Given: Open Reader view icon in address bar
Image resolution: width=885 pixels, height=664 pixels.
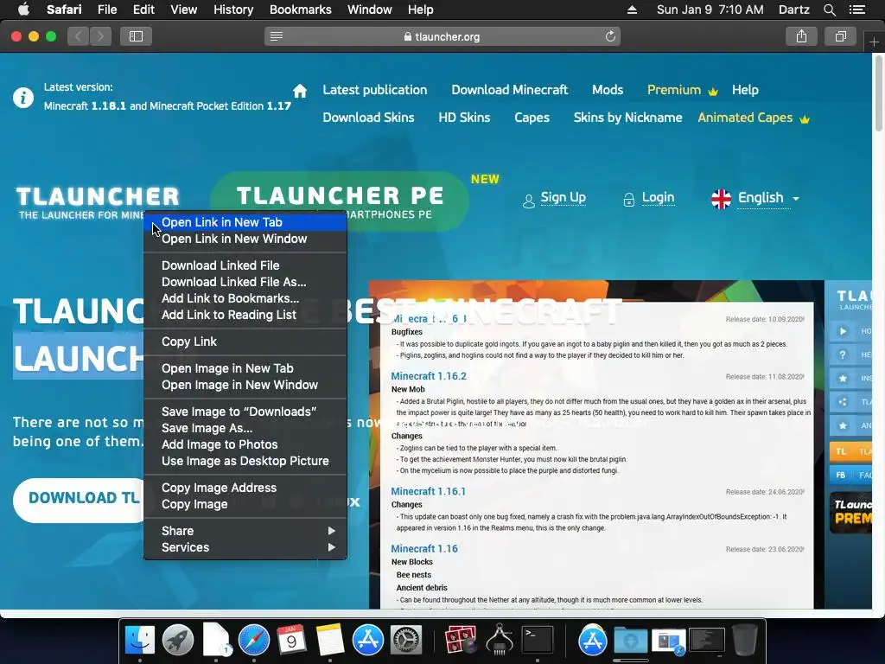Looking at the screenshot, I should 276,36.
